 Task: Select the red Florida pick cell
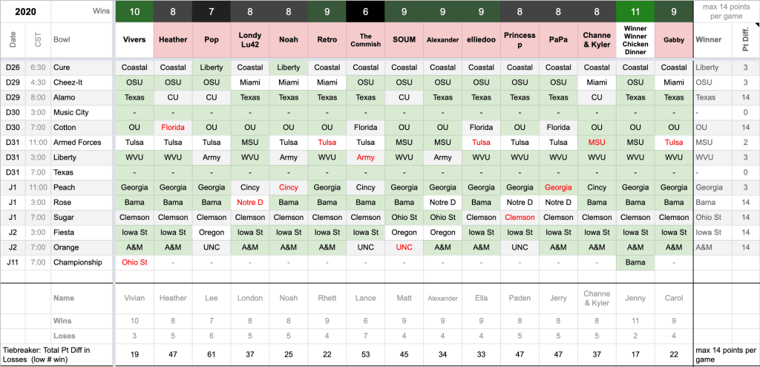coord(173,128)
